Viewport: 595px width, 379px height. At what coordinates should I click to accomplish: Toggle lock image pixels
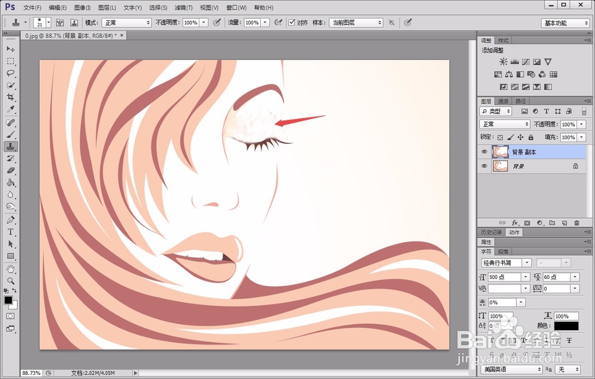(511, 137)
